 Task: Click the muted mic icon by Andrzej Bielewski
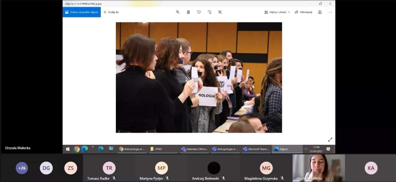224,178
